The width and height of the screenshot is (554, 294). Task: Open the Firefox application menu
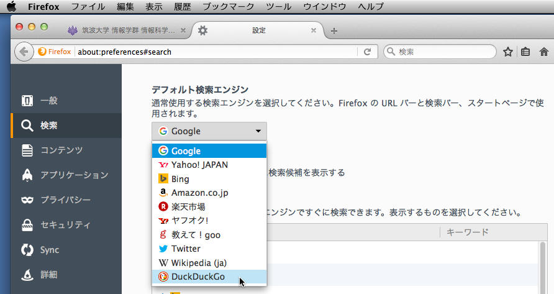43,6
